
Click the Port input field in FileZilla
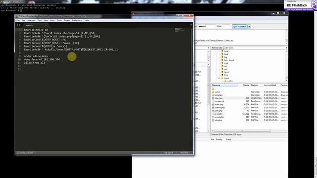(x=226, y=26)
